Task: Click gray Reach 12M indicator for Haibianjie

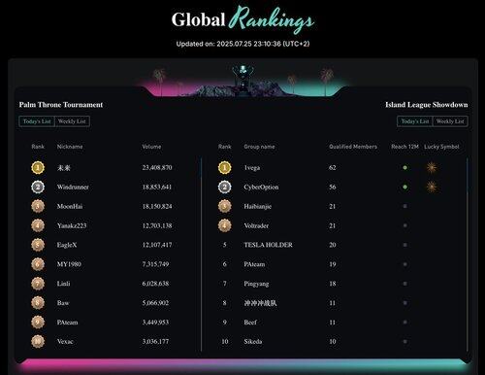Action: pos(404,206)
